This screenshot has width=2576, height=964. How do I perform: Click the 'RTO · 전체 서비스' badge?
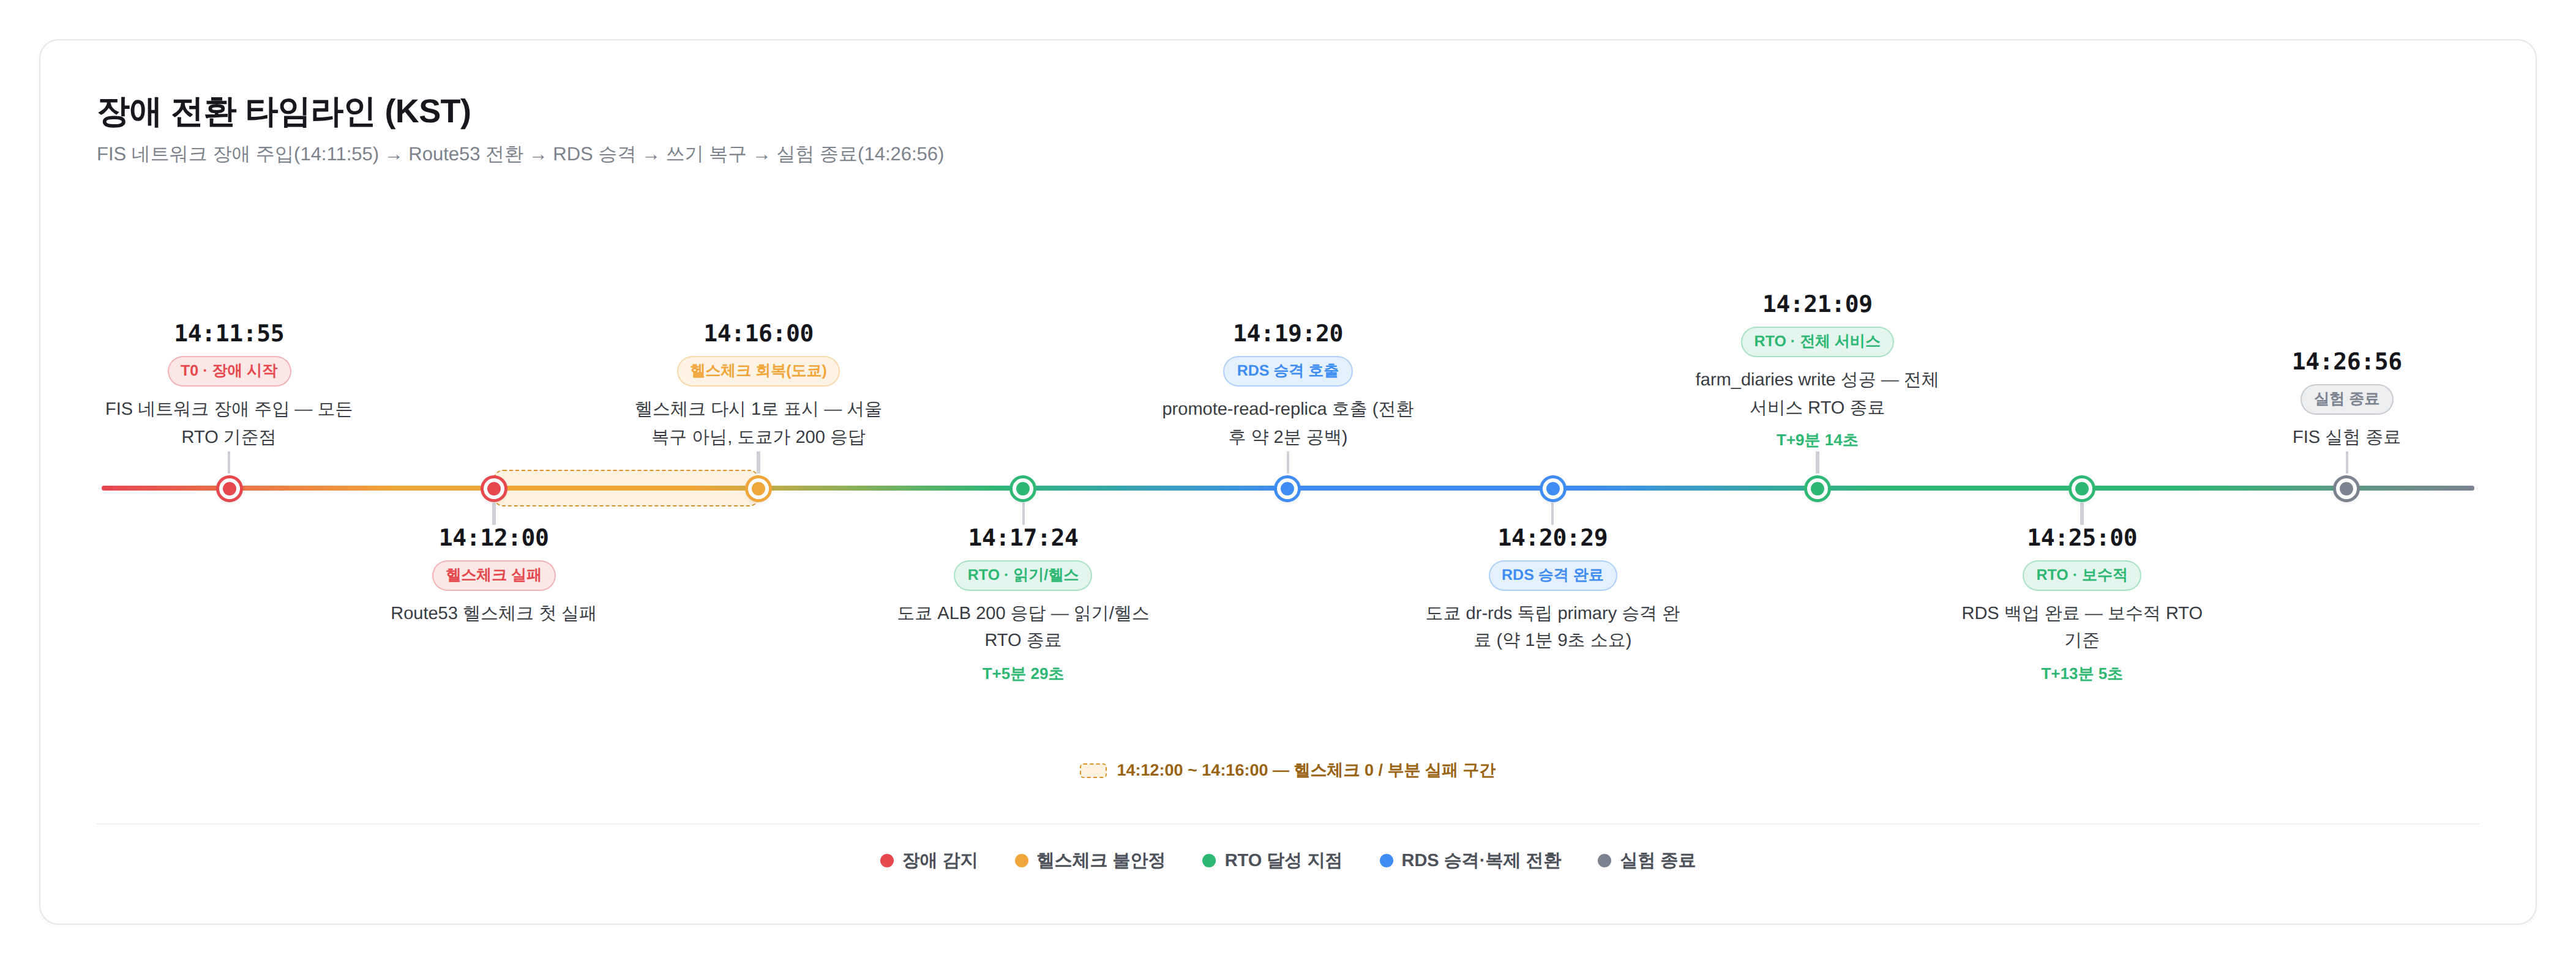tap(1817, 342)
